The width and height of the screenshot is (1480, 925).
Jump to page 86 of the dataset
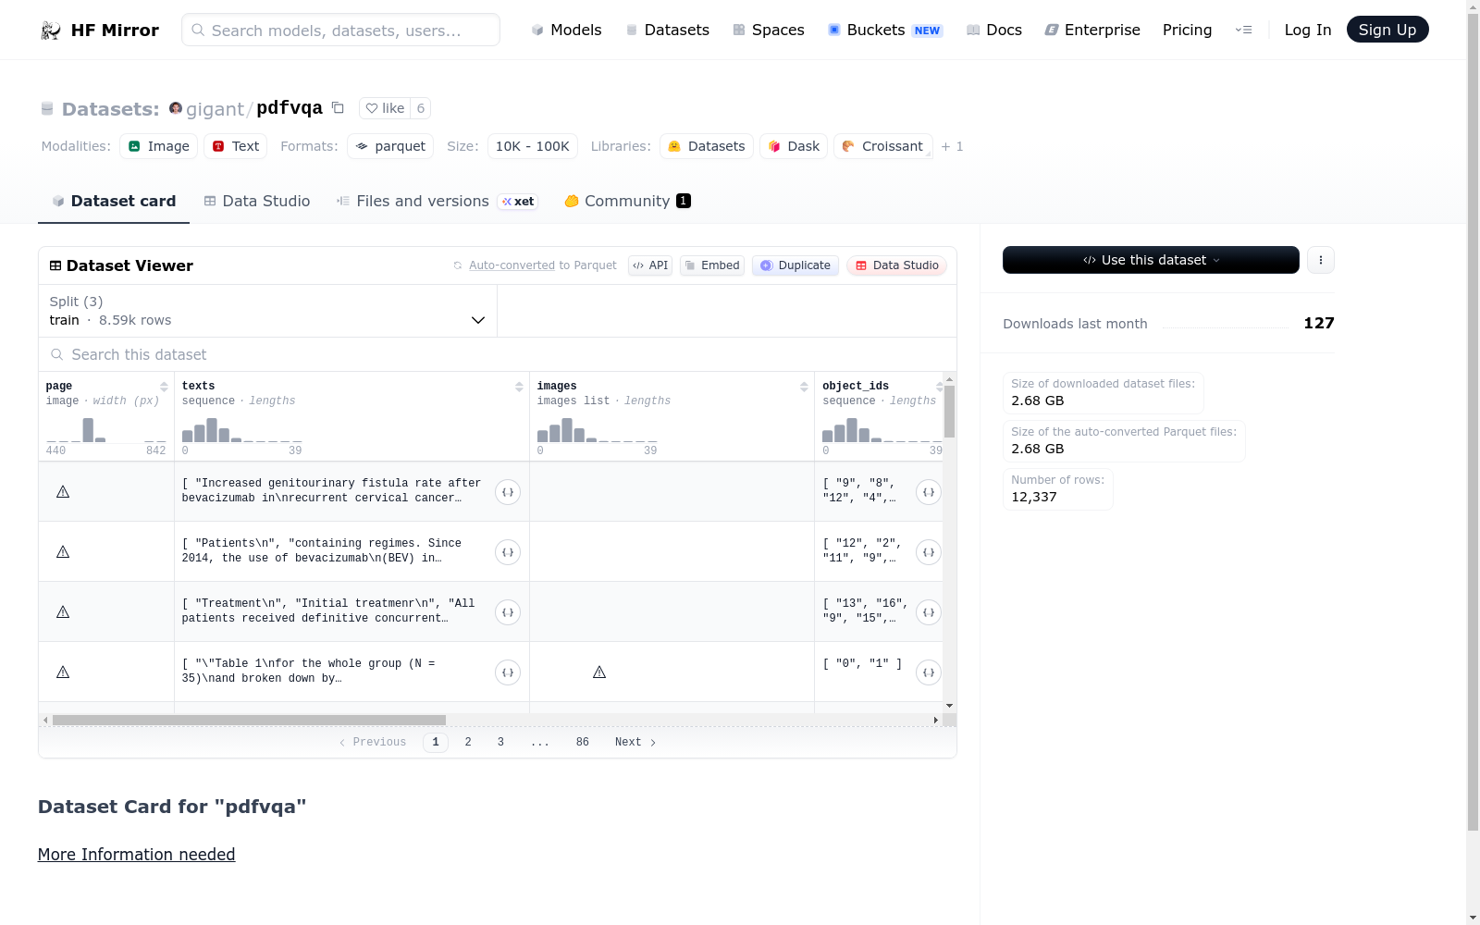point(582,742)
